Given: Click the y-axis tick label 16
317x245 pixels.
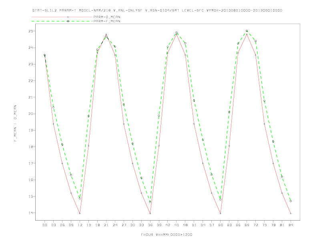Looking at the screenshot, I should [31, 180].
